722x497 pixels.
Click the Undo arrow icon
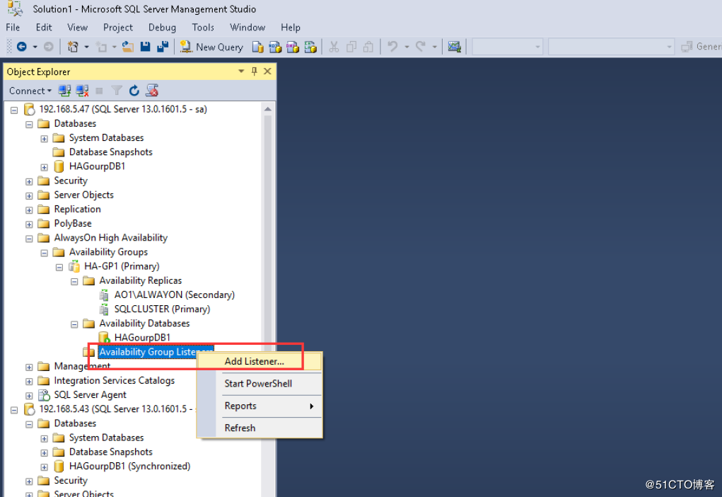tap(392, 47)
